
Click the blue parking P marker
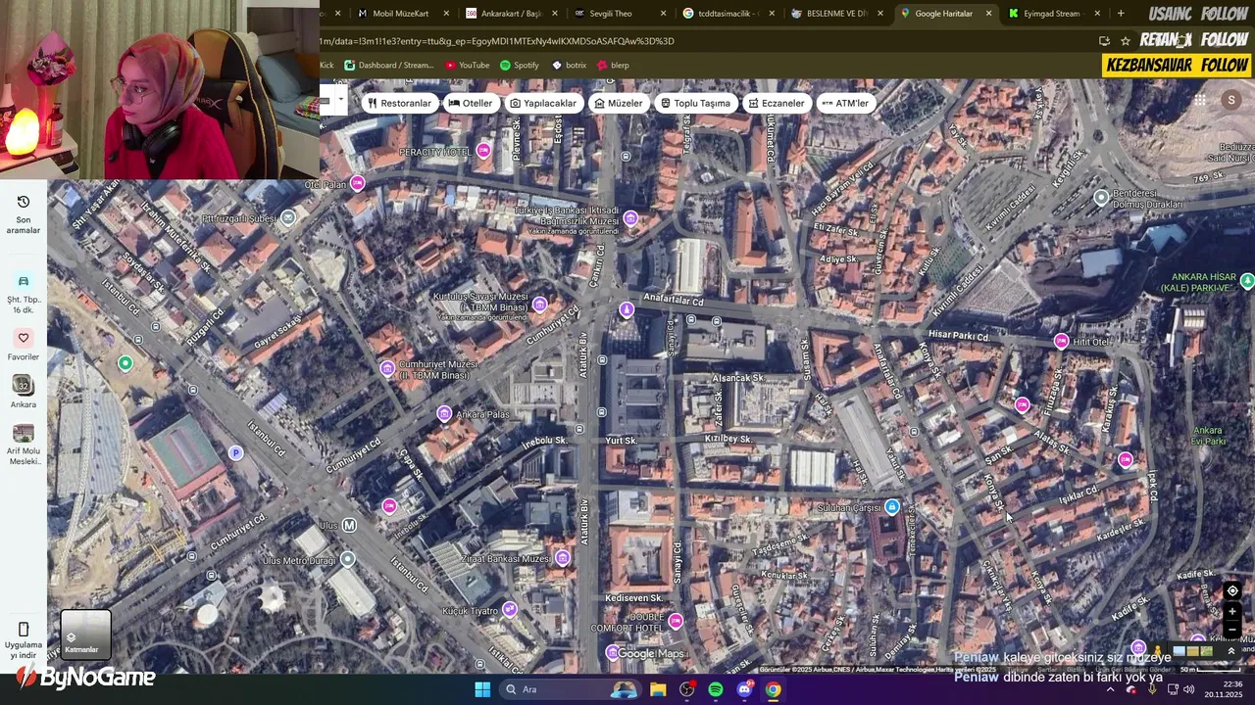pyautogui.click(x=234, y=452)
